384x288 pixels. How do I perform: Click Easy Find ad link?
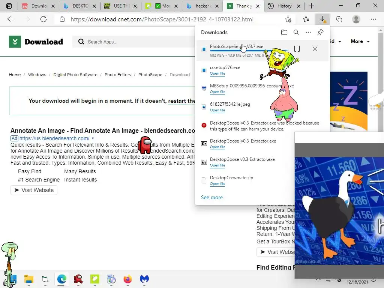(30, 171)
